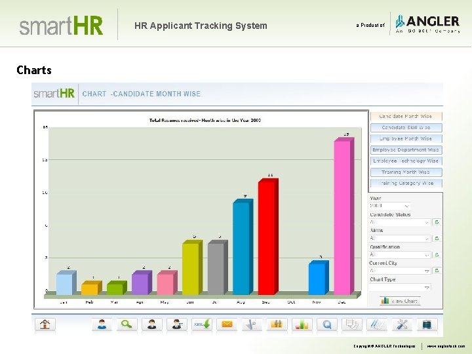Click the bar chart icon in toolbar
The height and width of the screenshot is (354, 472).
tap(302, 324)
